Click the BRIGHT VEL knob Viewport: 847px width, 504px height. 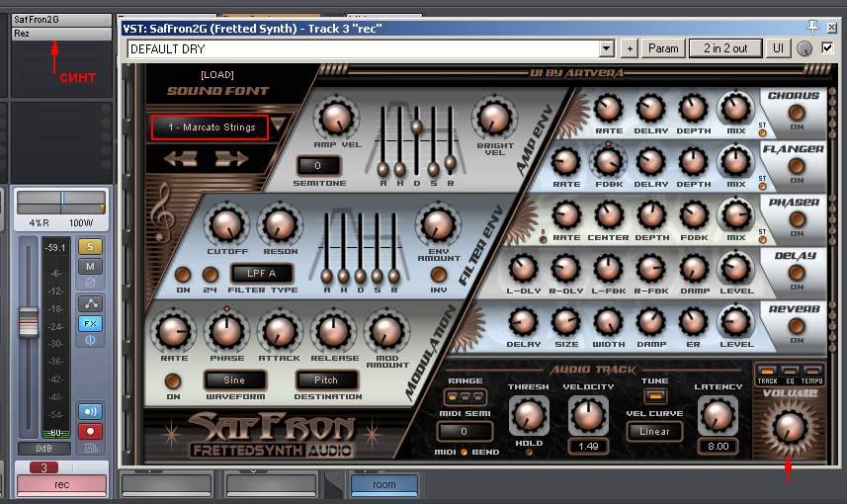point(494,119)
